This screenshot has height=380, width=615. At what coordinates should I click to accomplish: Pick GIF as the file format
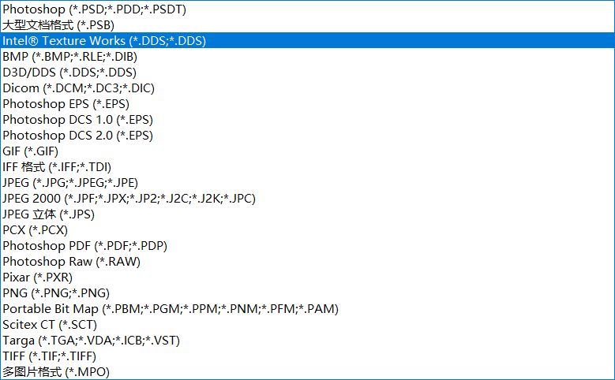(x=31, y=151)
